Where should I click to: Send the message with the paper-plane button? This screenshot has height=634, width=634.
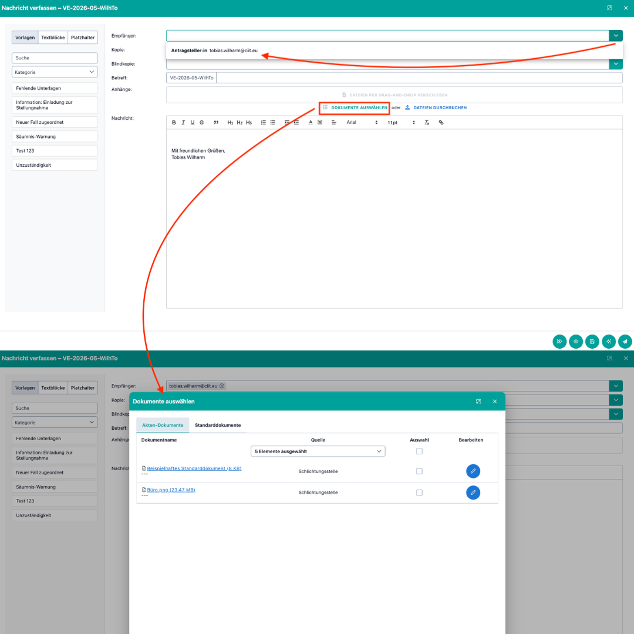[625, 341]
